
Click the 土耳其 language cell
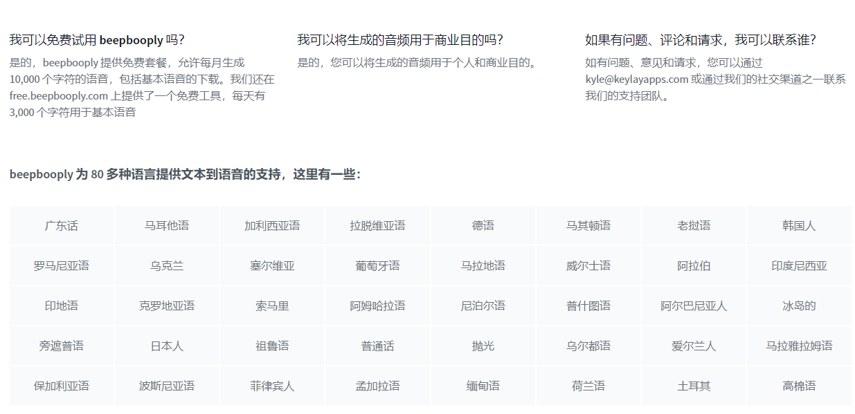(x=693, y=386)
